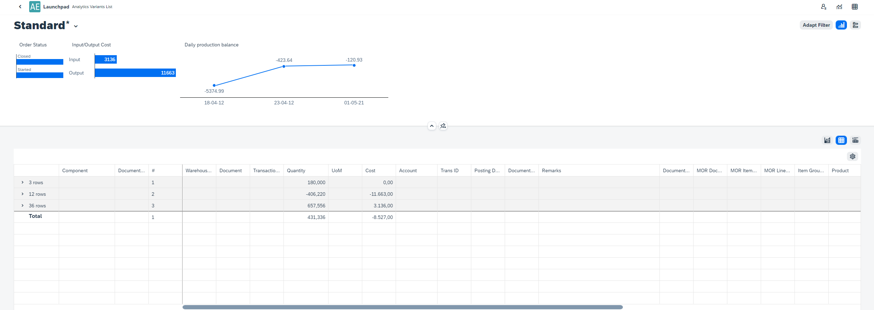Pin the header with the pin icon
The image size is (874, 310).
coord(443,126)
